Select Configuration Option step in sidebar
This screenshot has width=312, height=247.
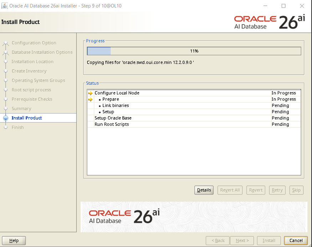coord(34,43)
